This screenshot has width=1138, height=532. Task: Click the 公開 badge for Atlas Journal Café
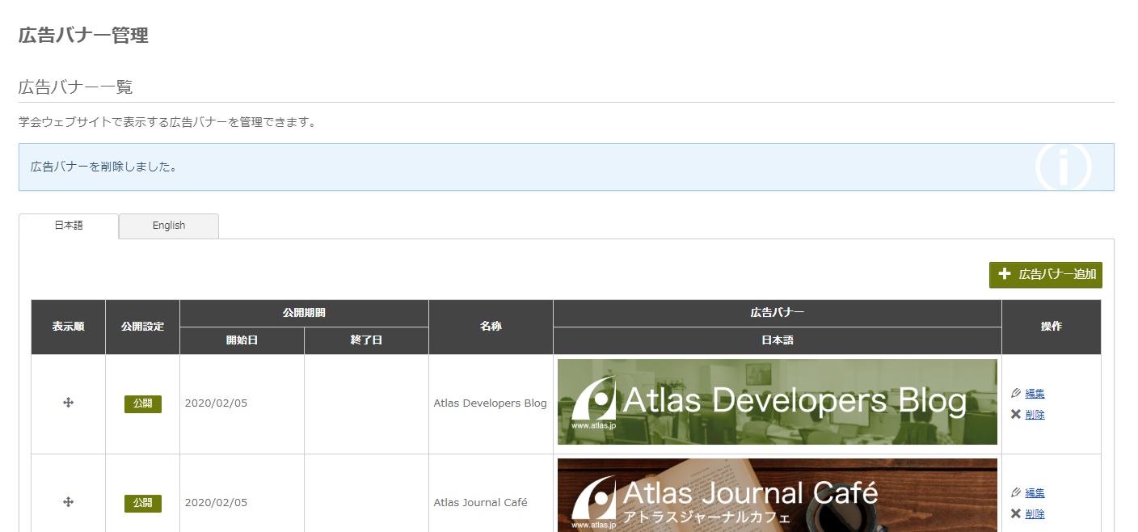click(x=143, y=503)
